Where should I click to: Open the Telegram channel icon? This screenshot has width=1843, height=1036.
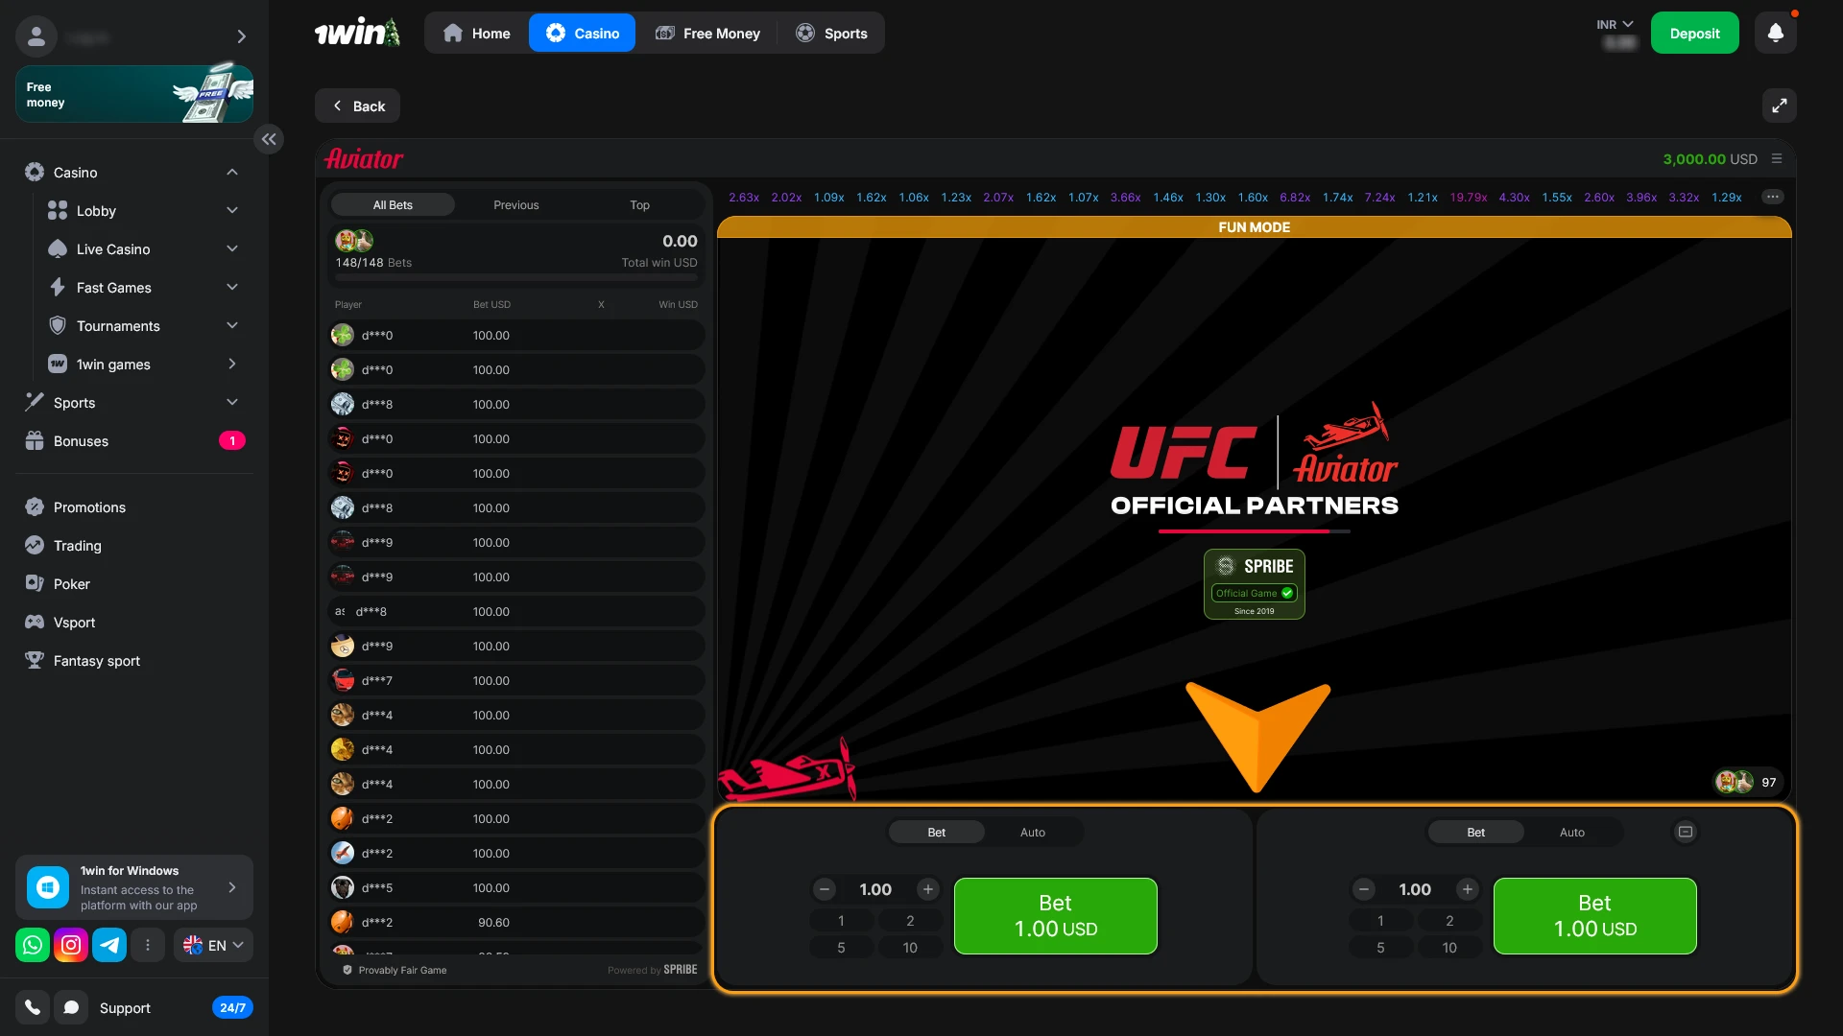click(x=109, y=945)
